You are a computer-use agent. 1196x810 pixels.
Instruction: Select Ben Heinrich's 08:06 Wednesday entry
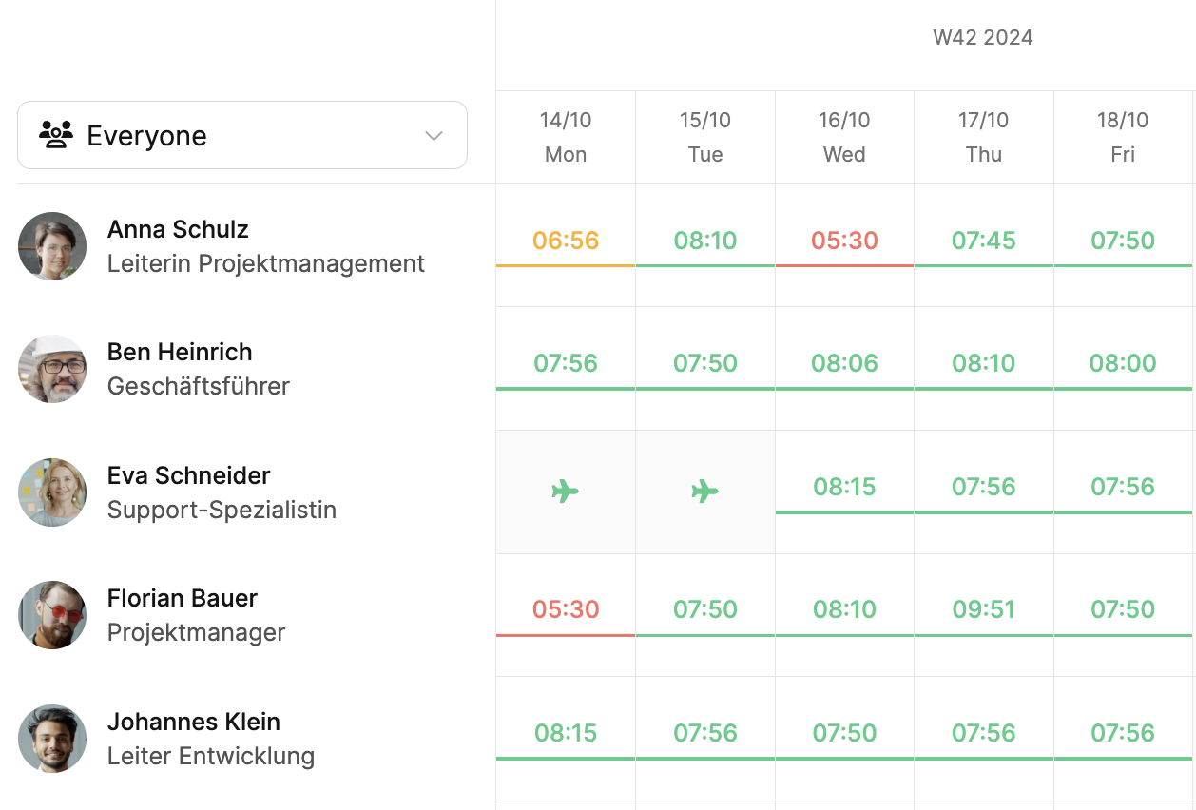point(844,363)
